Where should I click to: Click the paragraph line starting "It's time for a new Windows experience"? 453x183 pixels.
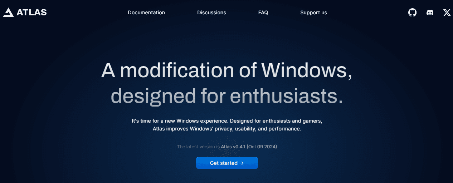pyautogui.click(x=227, y=121)
